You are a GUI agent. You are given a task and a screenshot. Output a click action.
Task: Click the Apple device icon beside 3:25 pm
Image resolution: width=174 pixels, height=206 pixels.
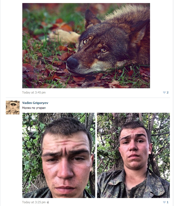pyautogui.click(x=48, y=202)
